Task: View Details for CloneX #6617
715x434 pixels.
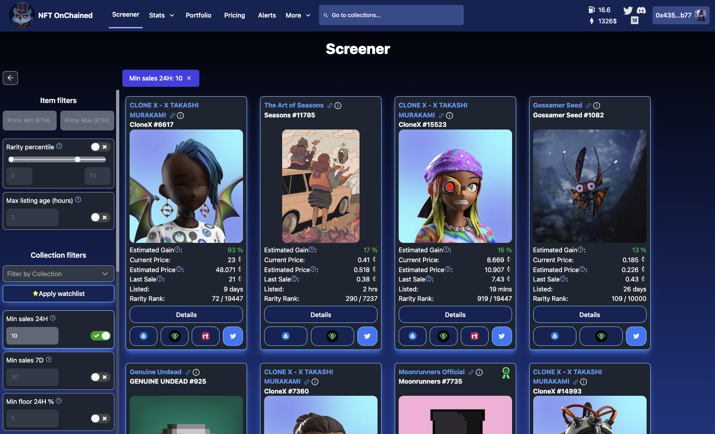Action: tap(186, 314)
